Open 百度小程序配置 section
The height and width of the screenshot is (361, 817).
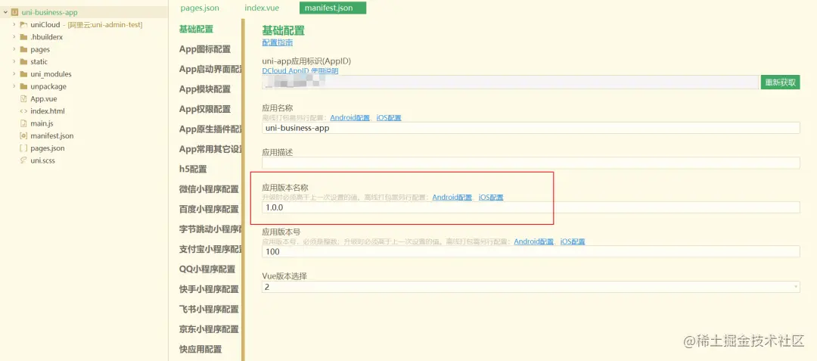pyautogui.click(x=209, y=210)
